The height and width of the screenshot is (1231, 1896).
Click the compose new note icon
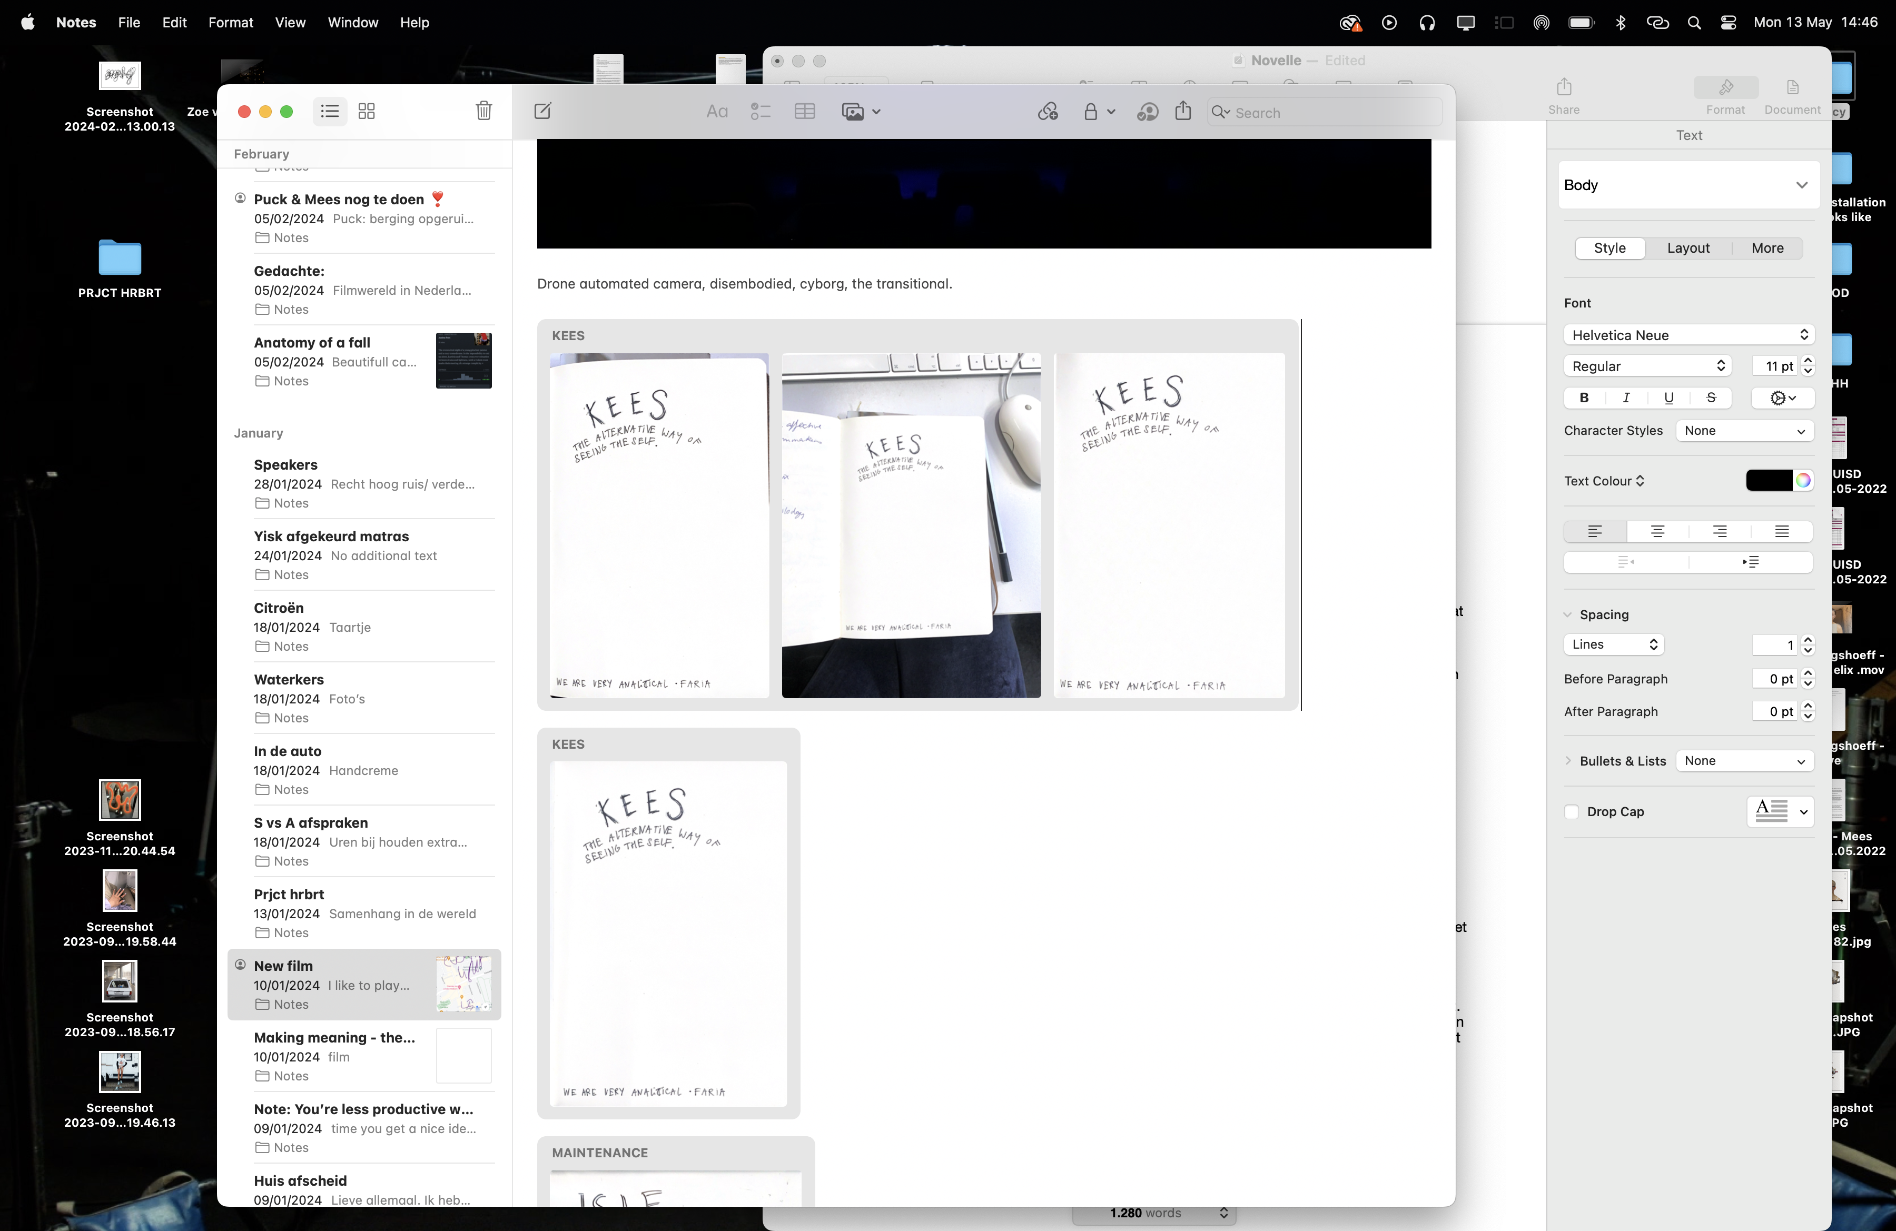[542, 112]
